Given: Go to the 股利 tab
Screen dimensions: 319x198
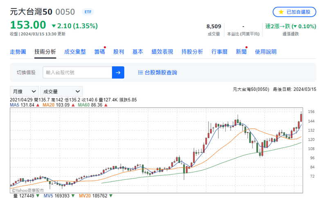Looking at the screenshot, I should 119,52.
